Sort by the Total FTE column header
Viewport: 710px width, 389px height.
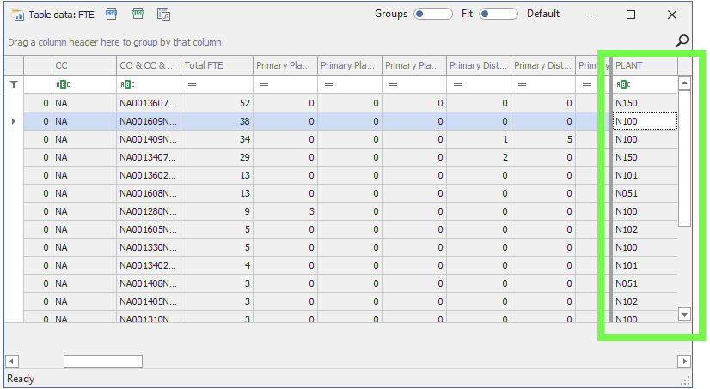tap(216, 65)
